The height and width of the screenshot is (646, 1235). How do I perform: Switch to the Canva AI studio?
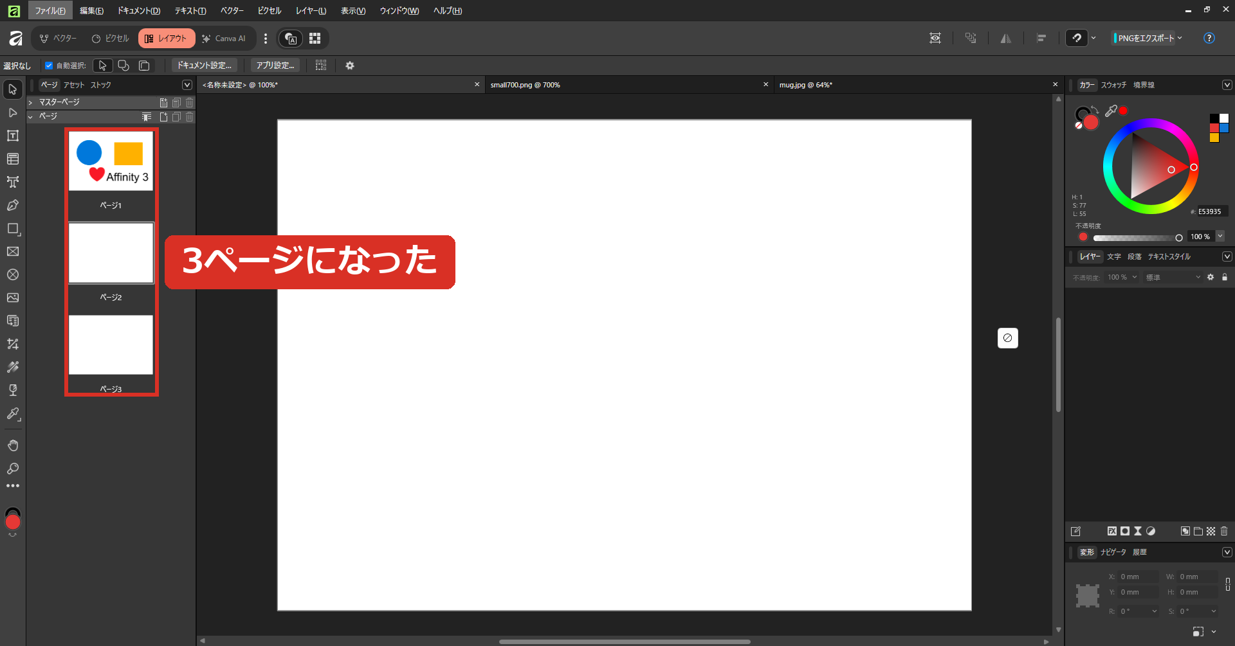[224, 39]
